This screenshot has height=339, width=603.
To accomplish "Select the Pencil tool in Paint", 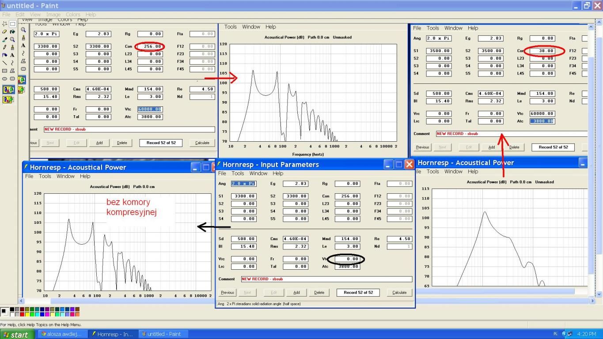I will 4,47.
